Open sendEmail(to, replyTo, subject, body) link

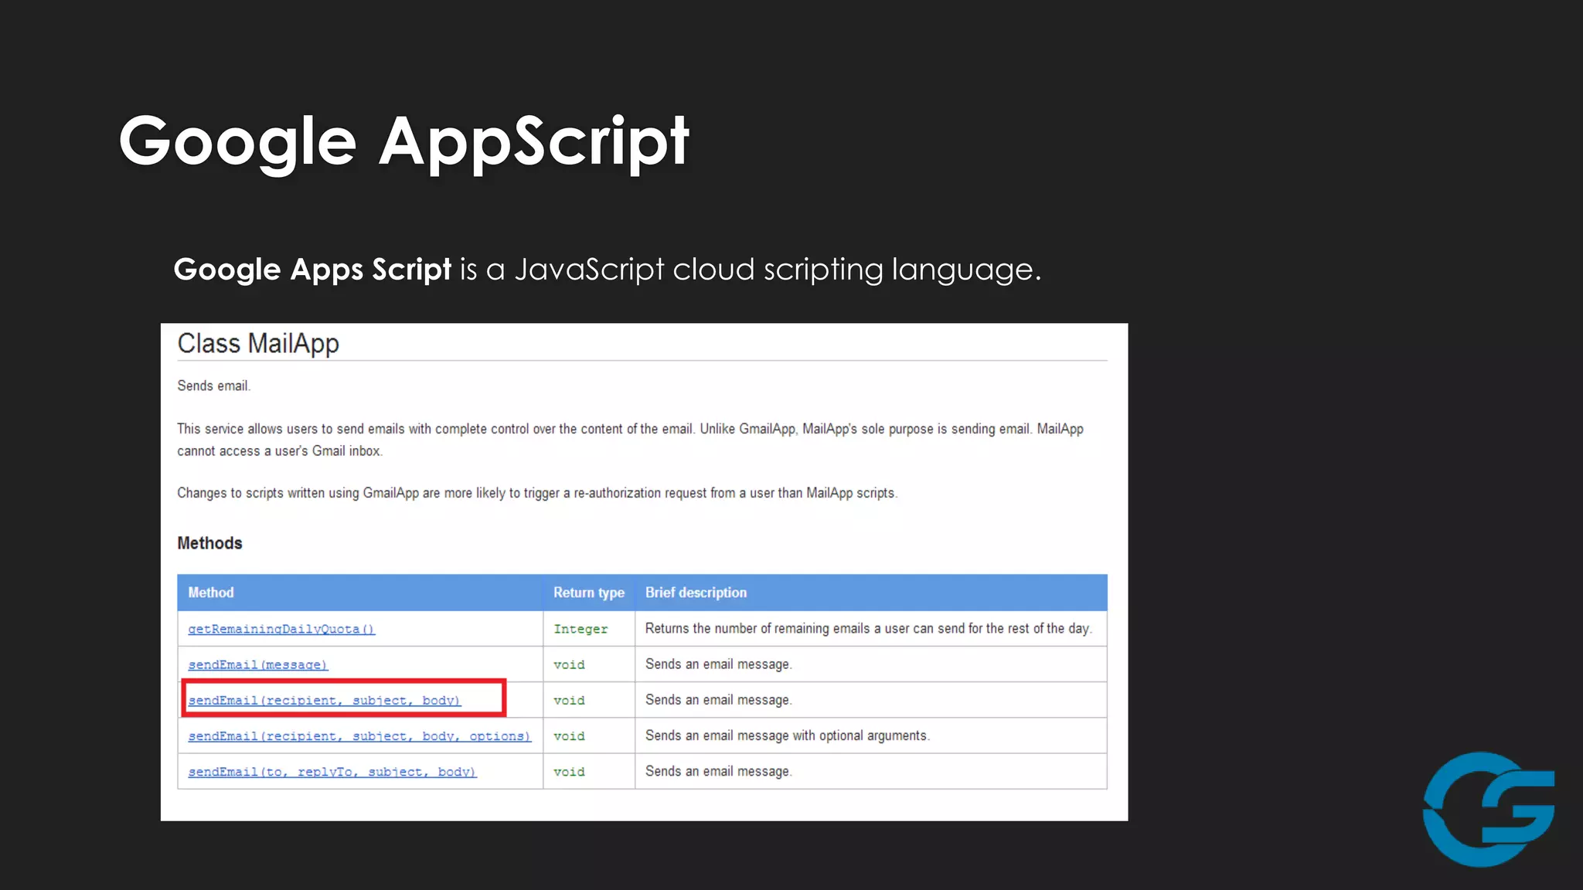coord(332,771)
